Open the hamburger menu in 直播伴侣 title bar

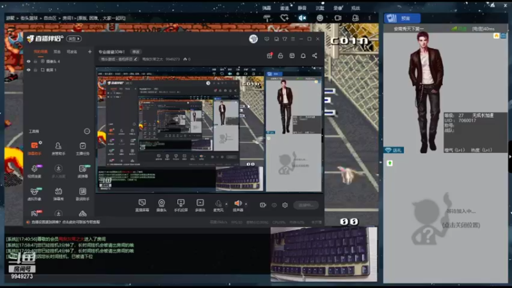293,39
